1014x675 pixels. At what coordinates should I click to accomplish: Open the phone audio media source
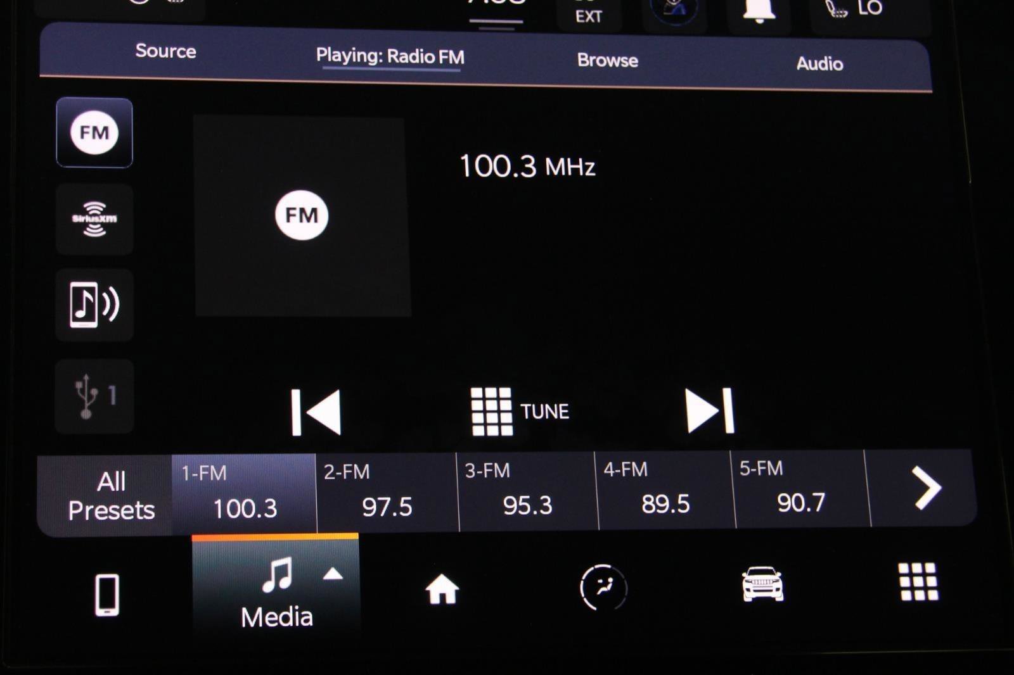94,305
